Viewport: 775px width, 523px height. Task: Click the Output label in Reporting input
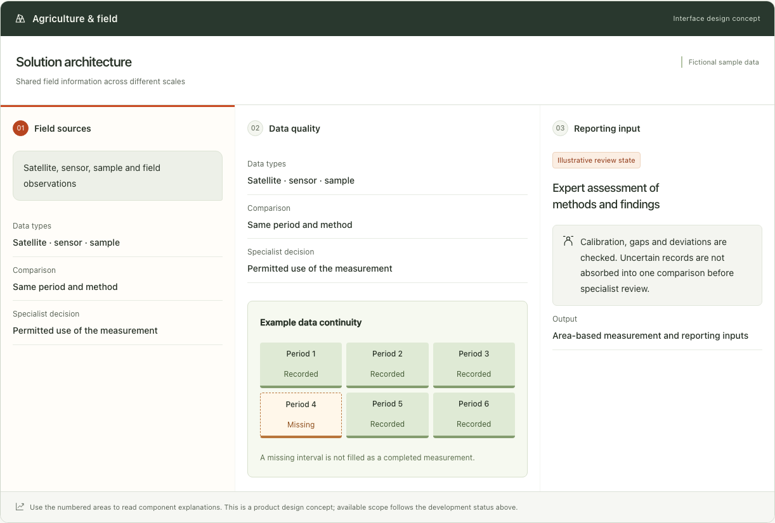(x=564, y=319)
